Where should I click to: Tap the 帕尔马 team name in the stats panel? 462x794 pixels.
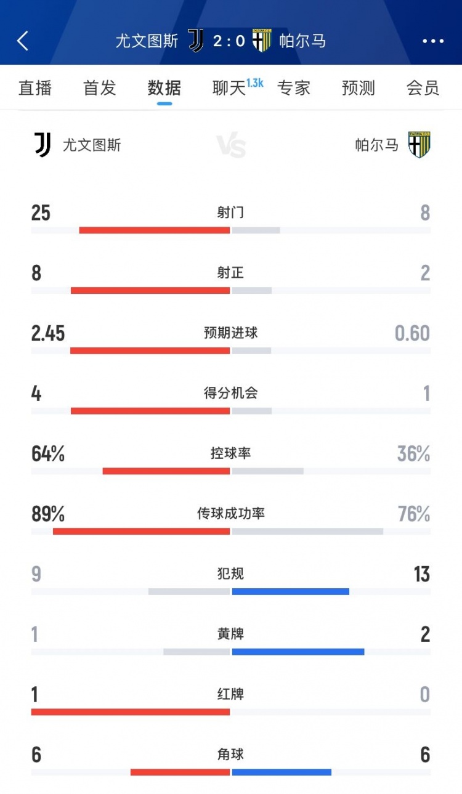click(377, 145)
